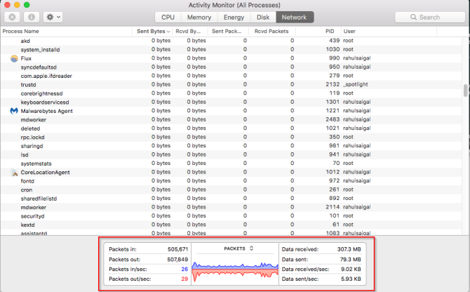Screen dimensions: 470x292
Task: Select the sharedfilelistd process row
Action: click(231, 199)
